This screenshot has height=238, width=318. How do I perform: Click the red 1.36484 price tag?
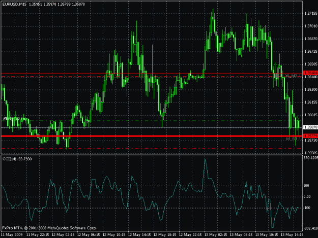[x=311, y=73]
